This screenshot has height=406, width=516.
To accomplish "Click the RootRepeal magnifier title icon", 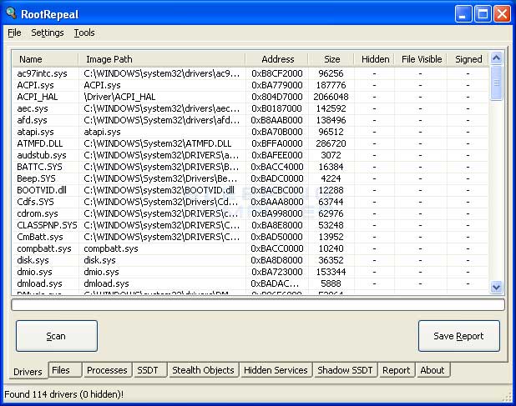I will (x=11, y=13).
